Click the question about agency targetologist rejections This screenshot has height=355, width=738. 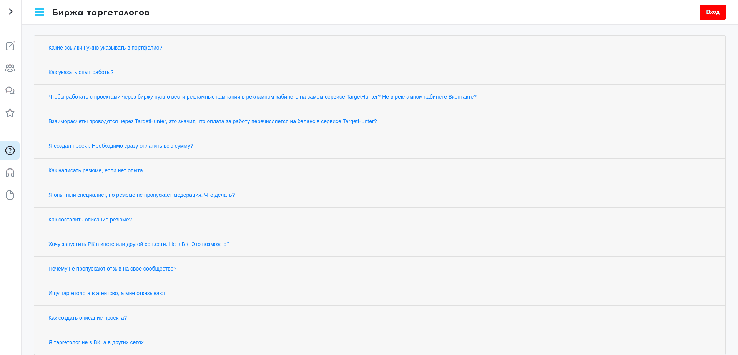pyautogui.click(x=107, y=293)
